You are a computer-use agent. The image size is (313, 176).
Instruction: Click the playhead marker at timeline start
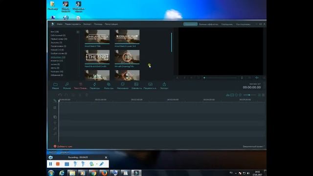59,101
